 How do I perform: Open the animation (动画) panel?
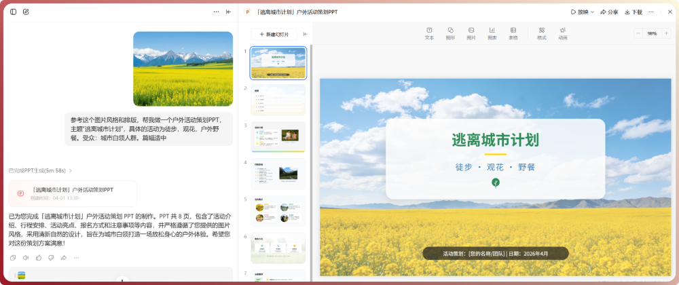tap(562, 34)
